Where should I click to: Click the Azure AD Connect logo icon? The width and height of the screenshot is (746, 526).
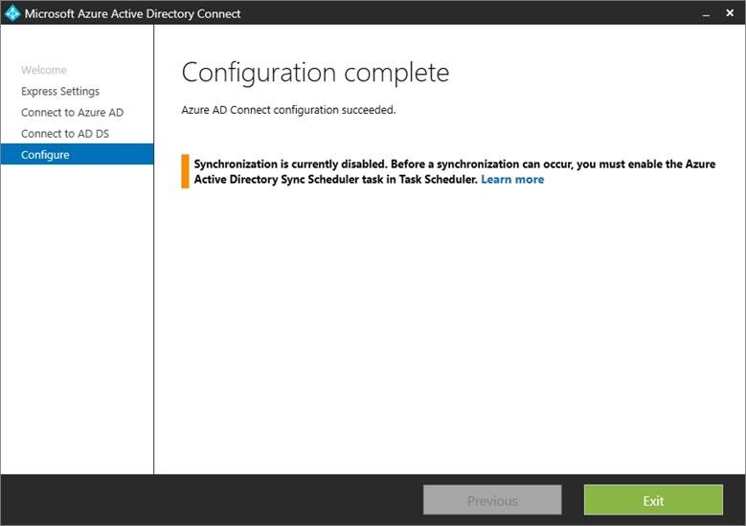12,12
